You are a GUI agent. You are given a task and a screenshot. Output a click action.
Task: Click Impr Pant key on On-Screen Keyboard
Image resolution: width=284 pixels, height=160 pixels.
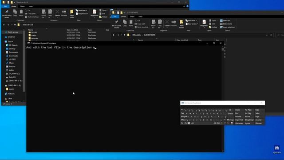pyautogui.click(x=239, y=120)
